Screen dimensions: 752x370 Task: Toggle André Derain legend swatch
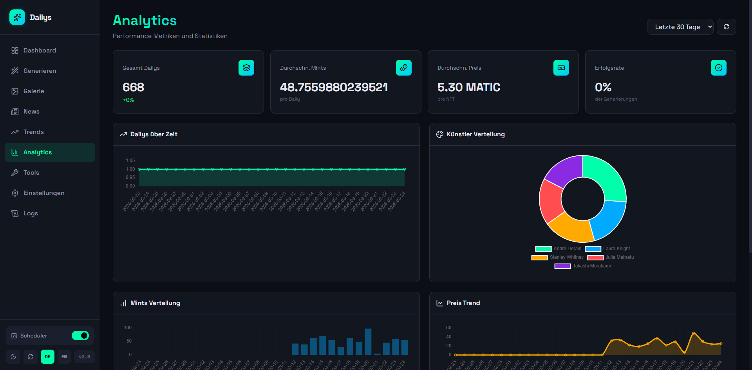543,249
